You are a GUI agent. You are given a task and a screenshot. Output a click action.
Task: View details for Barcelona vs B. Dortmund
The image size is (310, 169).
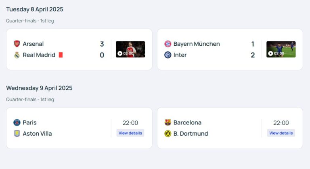tap(281, 133)
